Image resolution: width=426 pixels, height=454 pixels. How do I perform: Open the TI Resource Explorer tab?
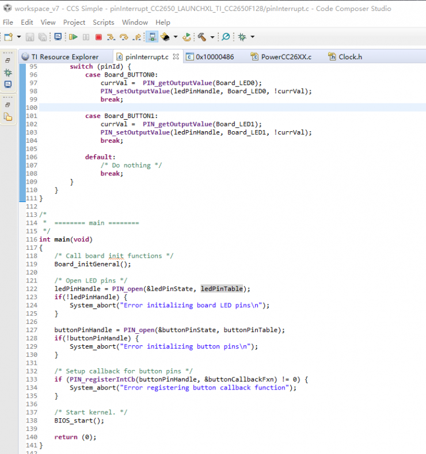[64, 56]
